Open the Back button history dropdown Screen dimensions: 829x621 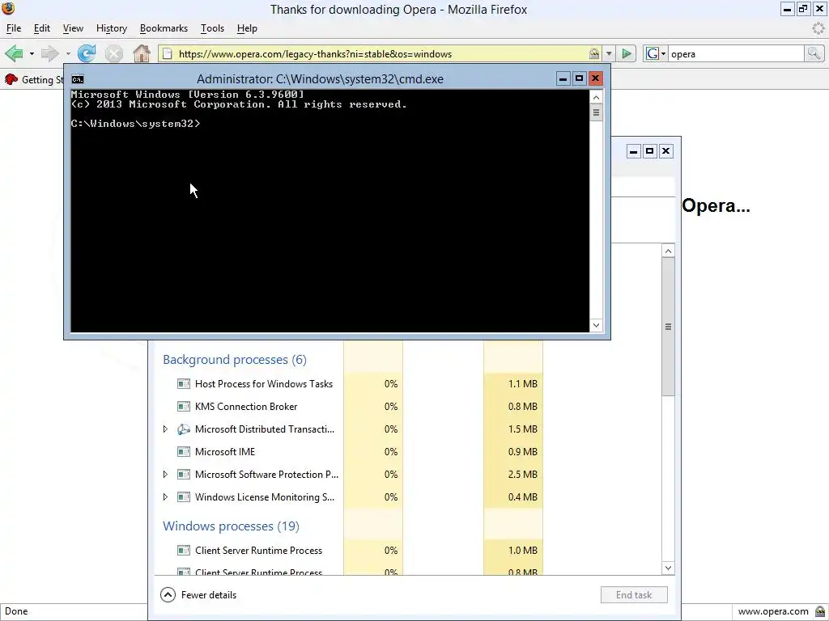pos(32,54)
